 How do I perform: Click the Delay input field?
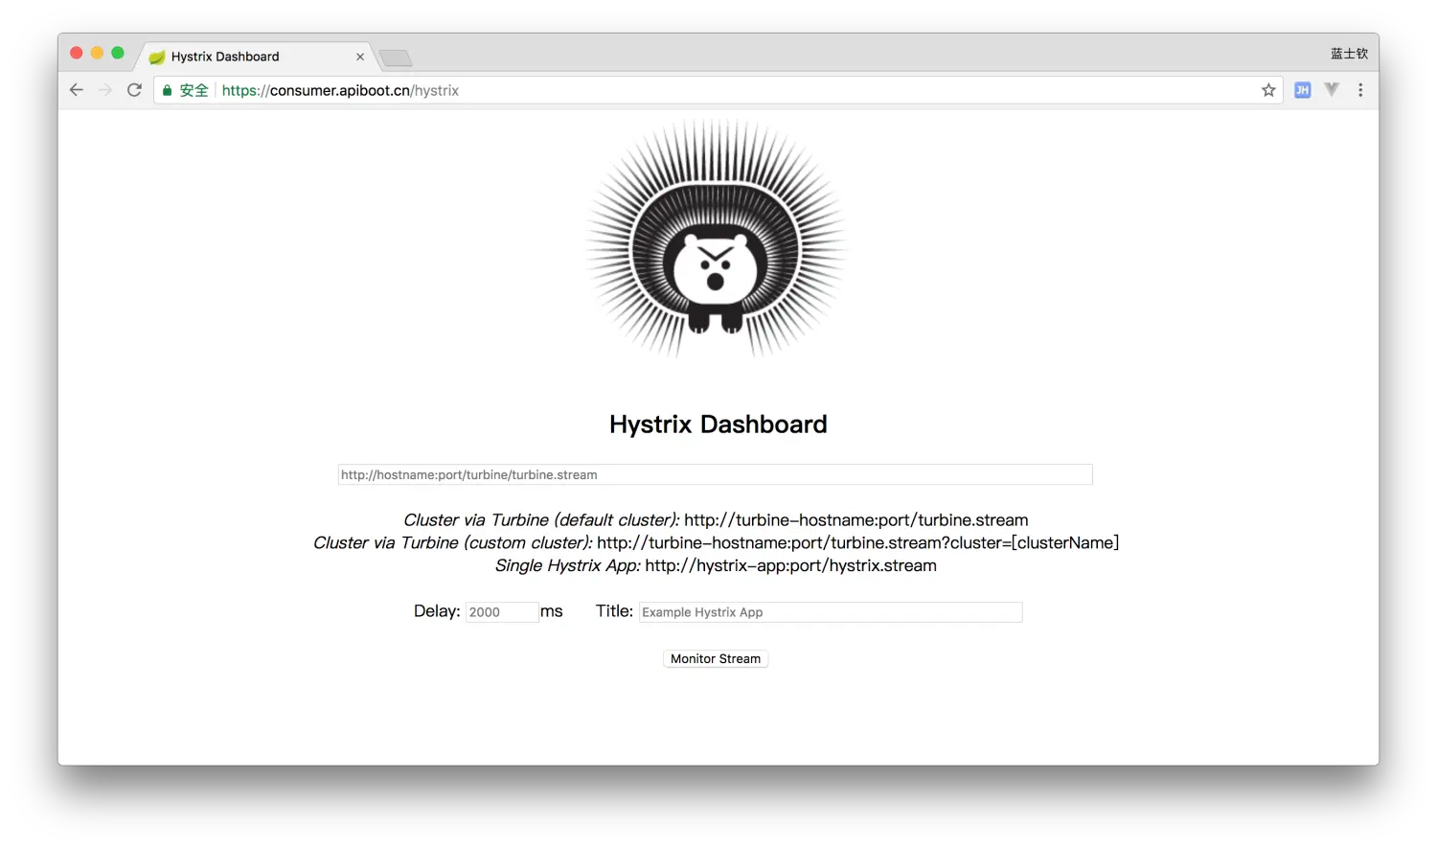pos(502,612)
